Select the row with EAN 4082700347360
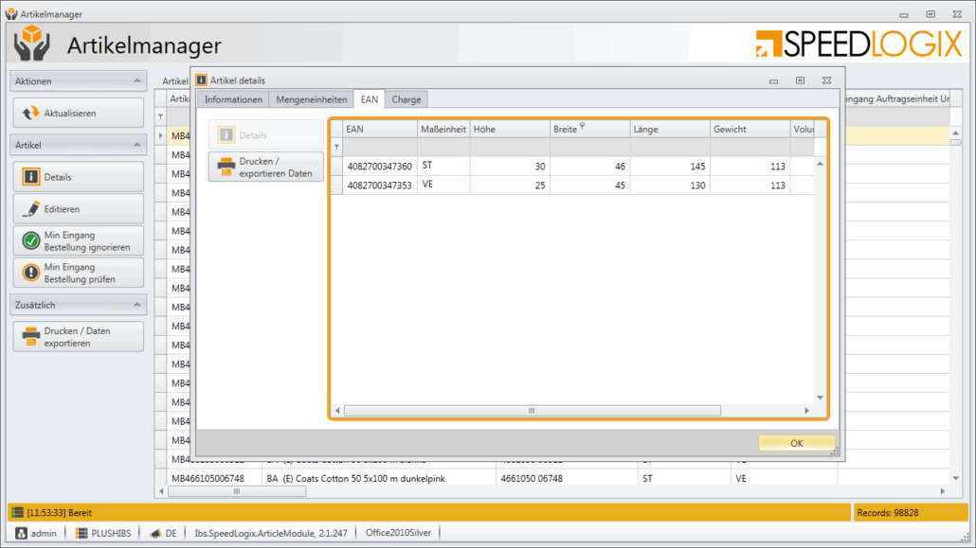 pos(379,167)
